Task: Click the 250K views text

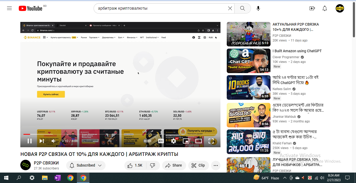Action: [280, 148]
